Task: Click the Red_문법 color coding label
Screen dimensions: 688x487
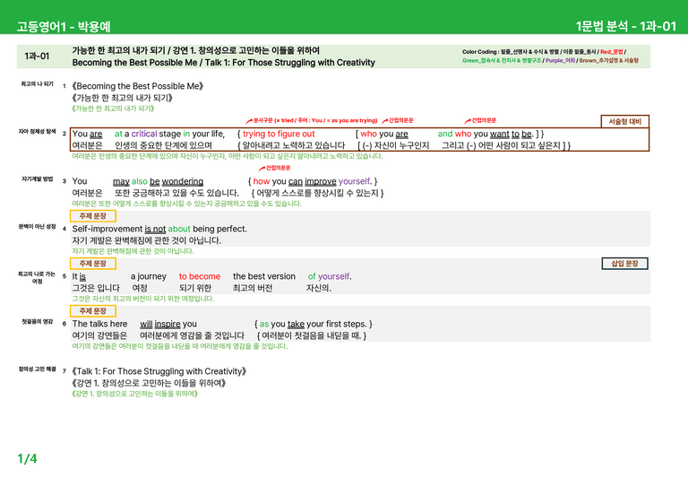Action: tap(612, 52)
